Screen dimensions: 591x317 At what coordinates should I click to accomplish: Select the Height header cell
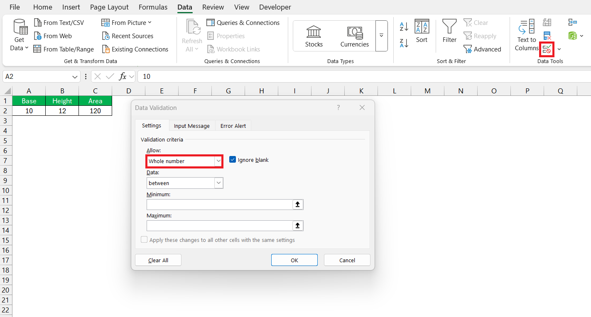point(62,101)
